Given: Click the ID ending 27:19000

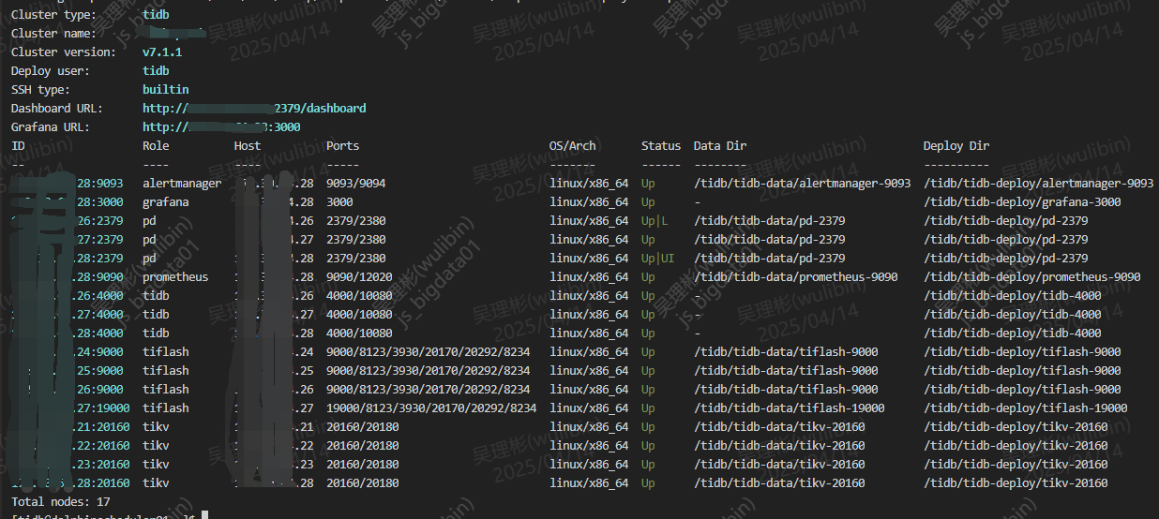Looking at the screenshot, I should pos(71,408).
